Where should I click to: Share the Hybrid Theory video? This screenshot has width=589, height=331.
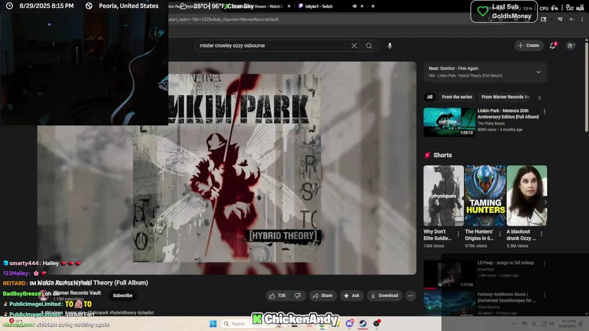(x=322, y=296)
